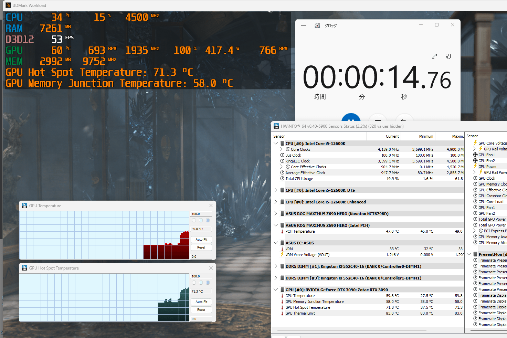Open the Clock app hamburger menu
Screen dimensions: 507x338
tap(304, 25)
